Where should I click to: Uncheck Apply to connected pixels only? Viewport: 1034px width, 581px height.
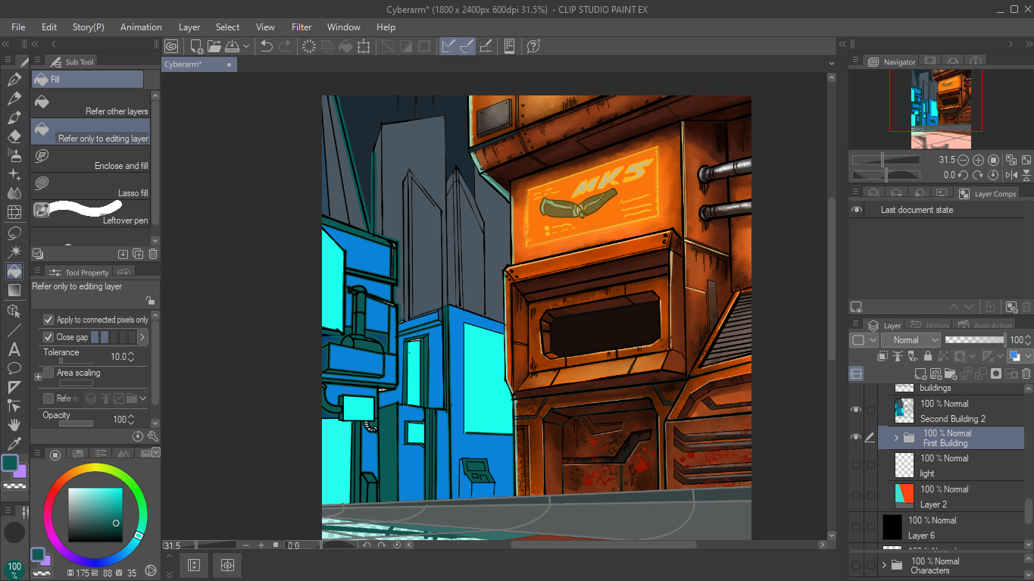(x=48, y=320)
